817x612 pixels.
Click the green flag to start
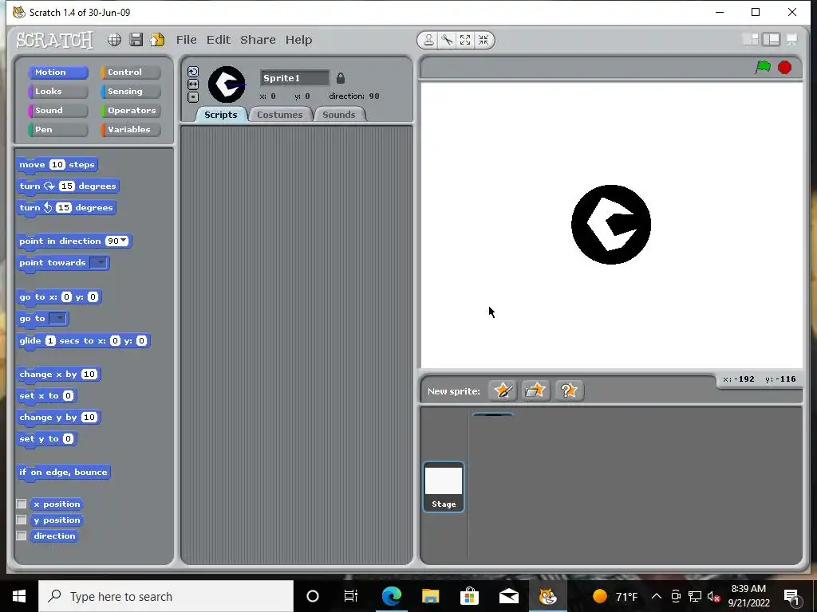click(763, 67)
